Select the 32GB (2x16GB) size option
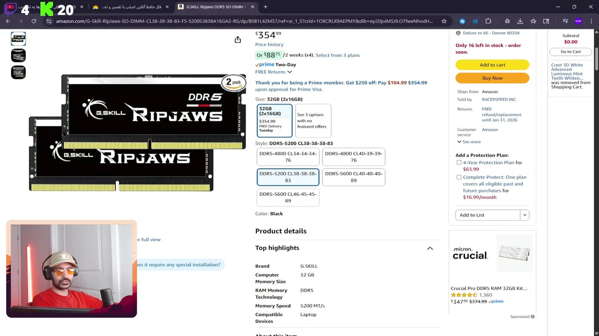This screenshot has height=336, width=599. point(275,120)
